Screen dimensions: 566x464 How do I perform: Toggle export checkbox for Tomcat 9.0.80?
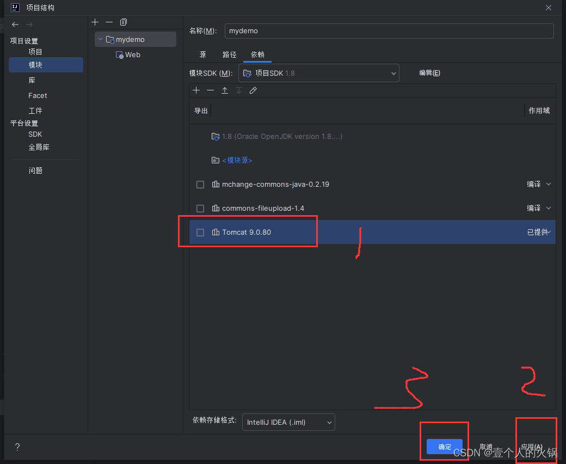[200, 232]
